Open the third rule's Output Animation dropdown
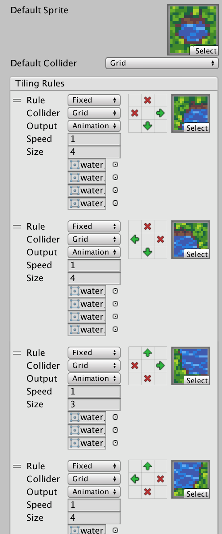222x534 pixels. (x=94, y=378)
